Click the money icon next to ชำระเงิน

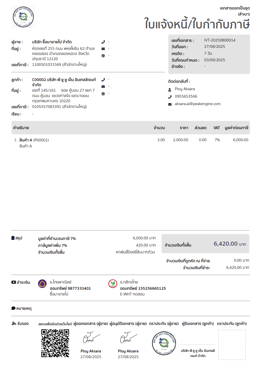(13, 282)
